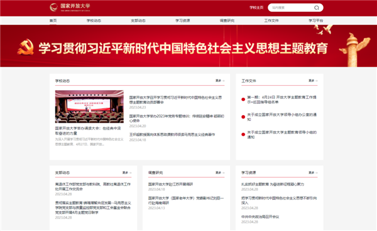
Task: Open 支部动态 item about 4月主题党日联学
Action: 93,207
